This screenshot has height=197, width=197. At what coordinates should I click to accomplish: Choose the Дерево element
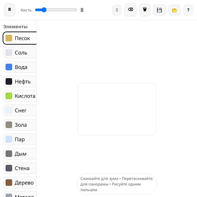click(x=20, y=183)
